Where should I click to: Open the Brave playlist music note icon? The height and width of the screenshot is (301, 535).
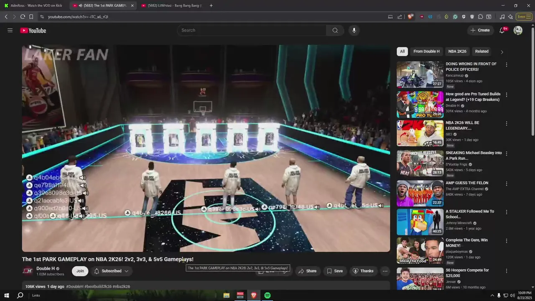coord(502,17)
